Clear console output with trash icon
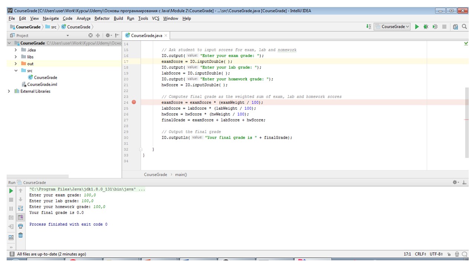475x267 pixels. 21,235
